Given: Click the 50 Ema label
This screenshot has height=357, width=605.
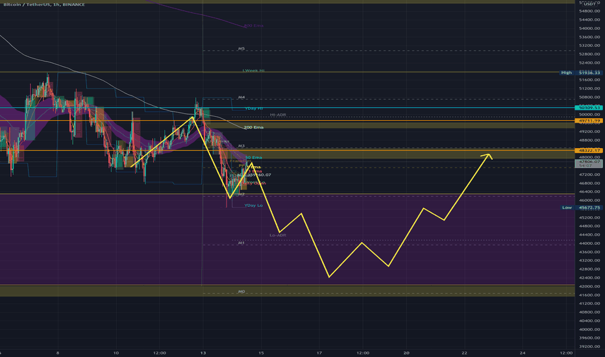Looking at the screenshot, I should click(254, 158).
